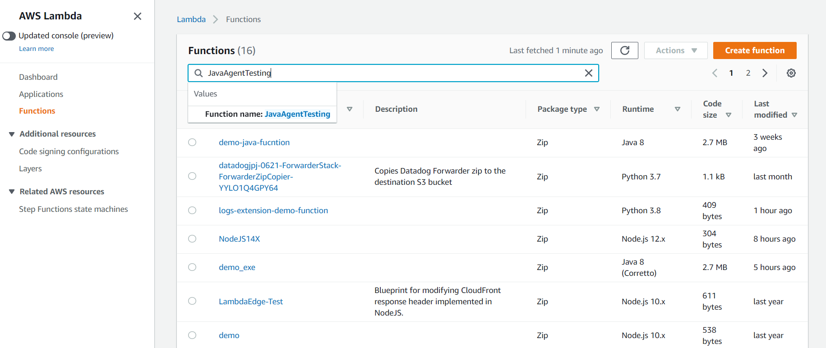
Task: Open Layers in the sidebar
Action: click(x=30, y=169)
